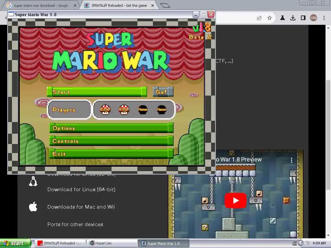Choose Exit in the game menu
Viewport: 331px width, 248px height.
[112, 154]
